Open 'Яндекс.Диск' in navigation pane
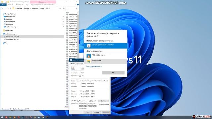Screen dimensions: 212x119 [x=9, y=30]
